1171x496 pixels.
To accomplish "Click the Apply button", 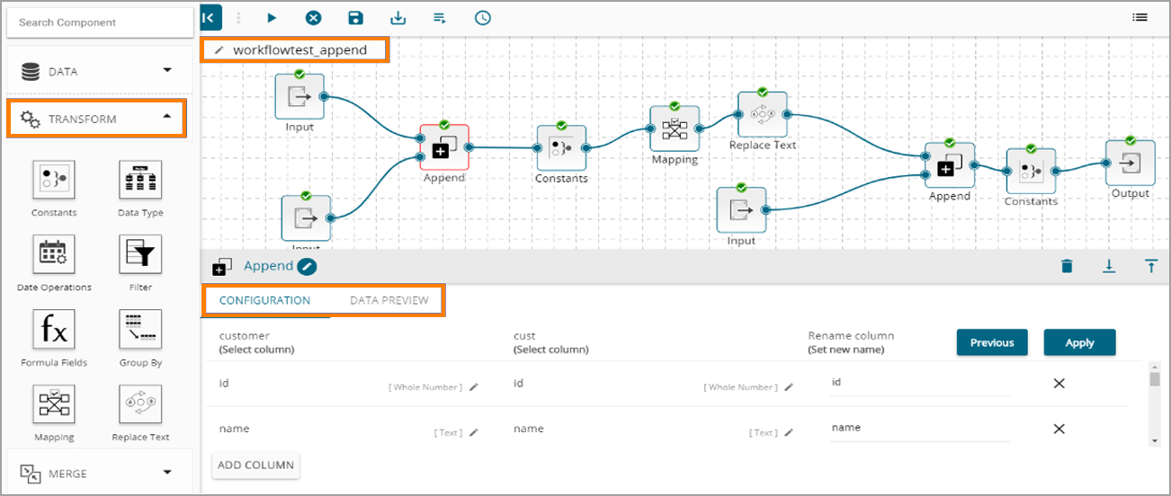I will coord(1079,342).
